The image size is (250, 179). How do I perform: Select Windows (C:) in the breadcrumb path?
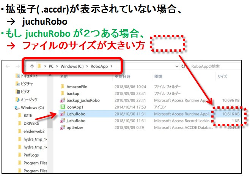pos(72,66)
